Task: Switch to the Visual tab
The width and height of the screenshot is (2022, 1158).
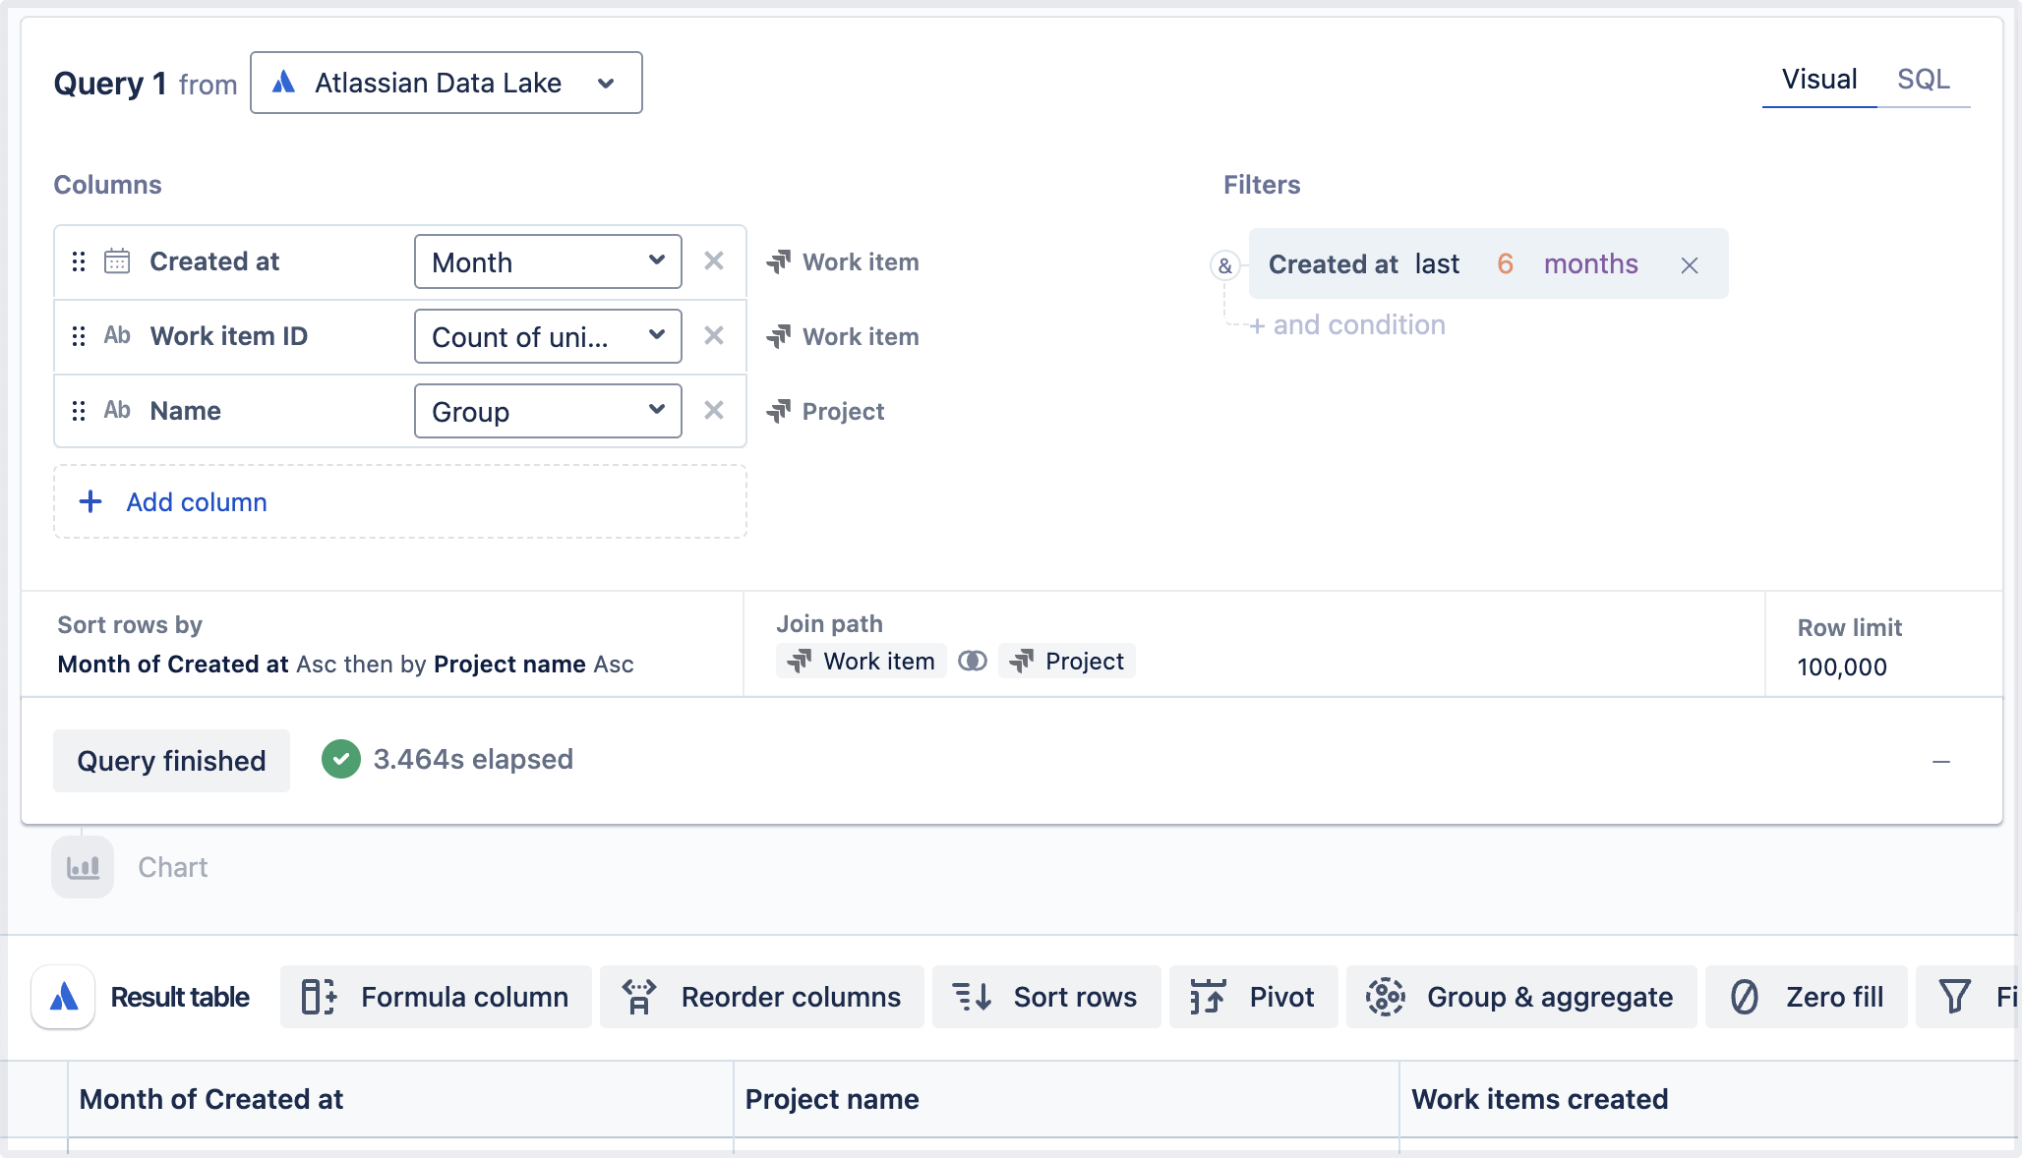Action: click(x=1818, y=80)
